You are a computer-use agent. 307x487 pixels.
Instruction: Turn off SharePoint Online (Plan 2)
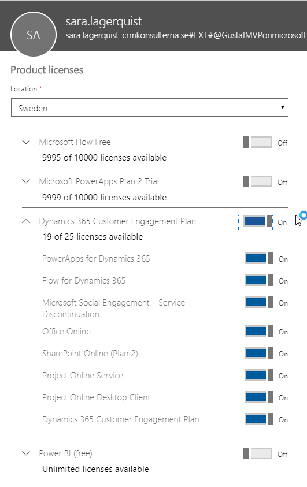259,353
